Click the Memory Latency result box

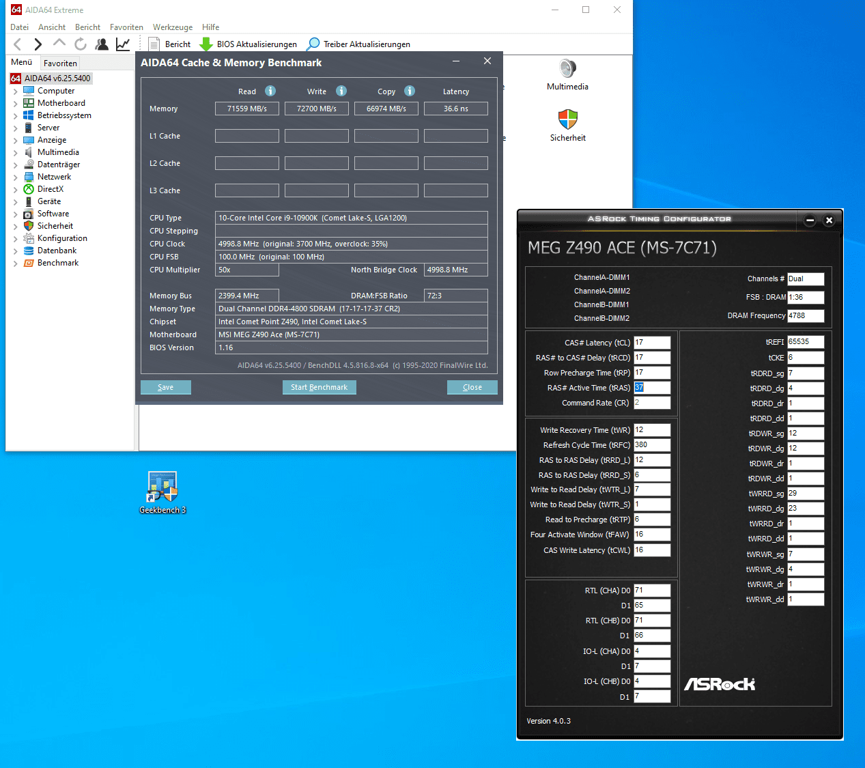point(456,109)
